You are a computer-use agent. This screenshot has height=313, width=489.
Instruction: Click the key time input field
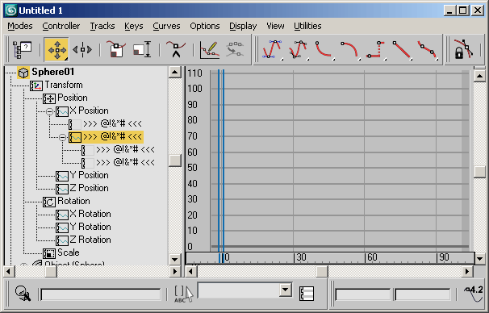362,294
